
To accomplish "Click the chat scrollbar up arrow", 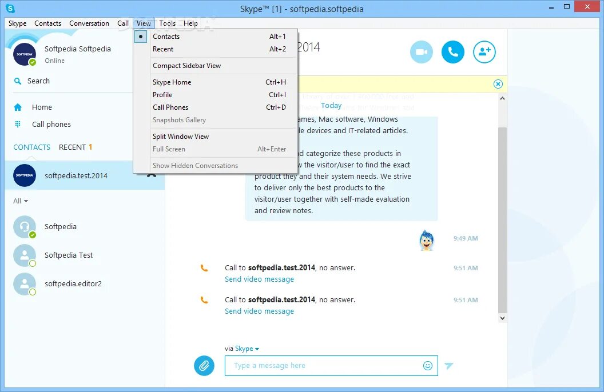I will 502,98.
